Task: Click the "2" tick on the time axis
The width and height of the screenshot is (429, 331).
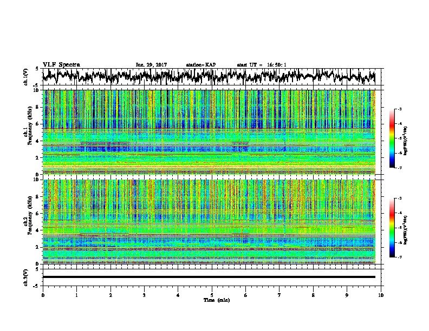Action: 110,295
